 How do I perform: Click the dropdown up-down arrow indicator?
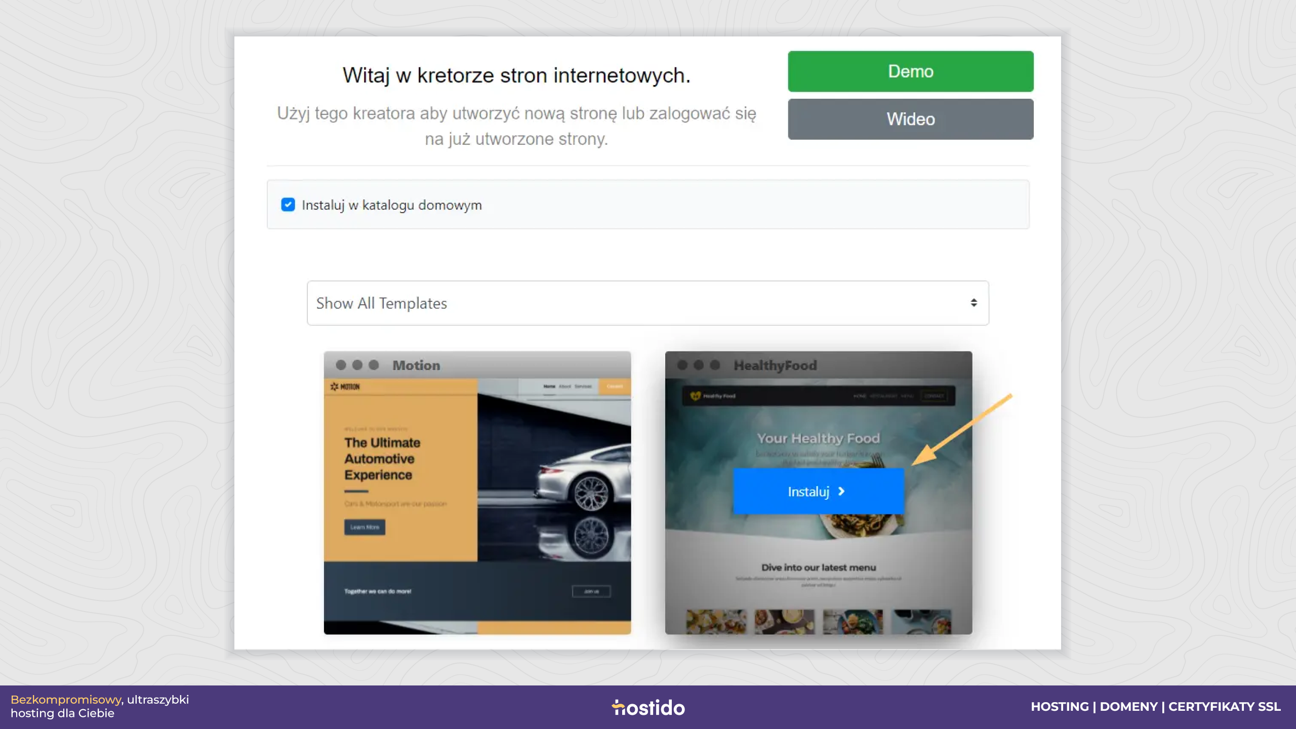click(x=974, y=303)
